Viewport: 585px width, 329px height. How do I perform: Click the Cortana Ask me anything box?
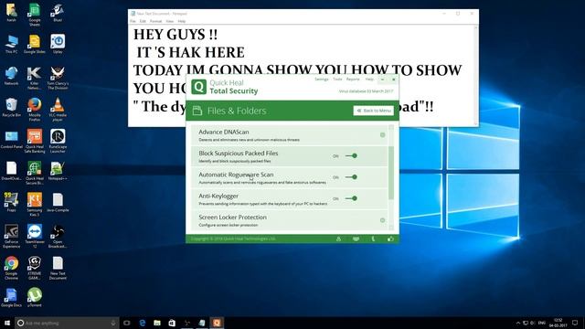[x=67, y=323]
